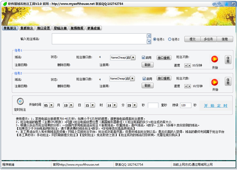Screen dimensions: 237x170
Task: Open the 视频教程 tab
Action: pos(77,28)
